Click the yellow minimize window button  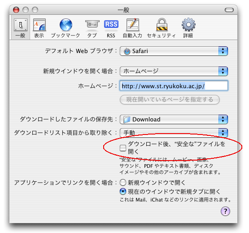point(26,10)
